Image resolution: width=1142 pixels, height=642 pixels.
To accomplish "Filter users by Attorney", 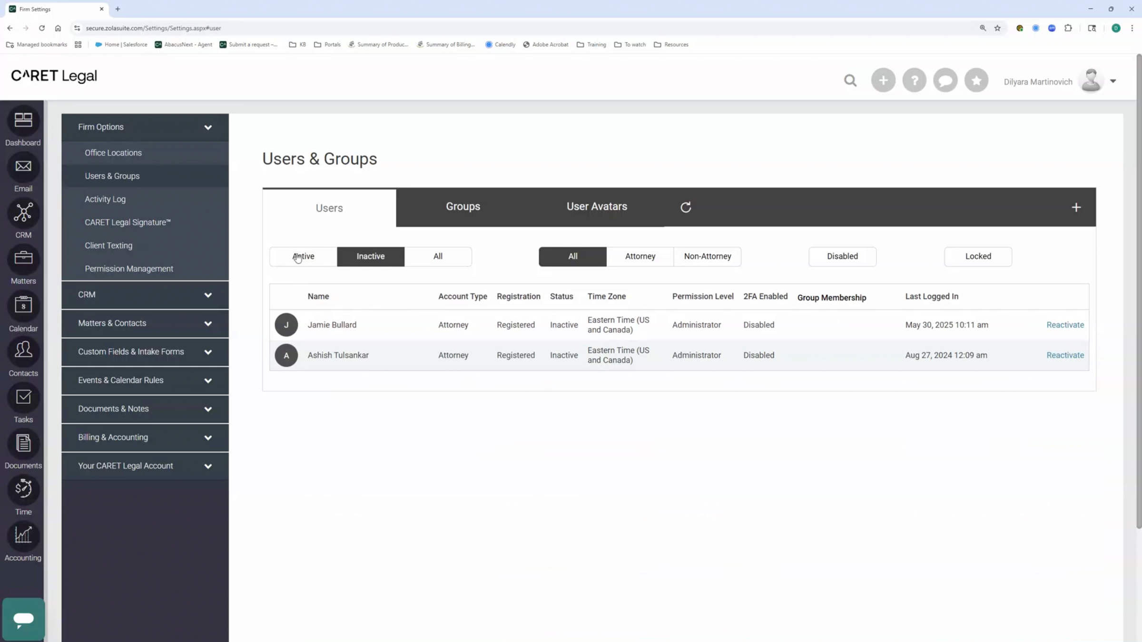I will coord(640,256).
